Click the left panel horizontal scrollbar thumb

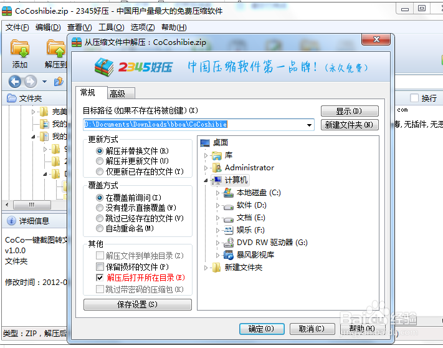32,205
